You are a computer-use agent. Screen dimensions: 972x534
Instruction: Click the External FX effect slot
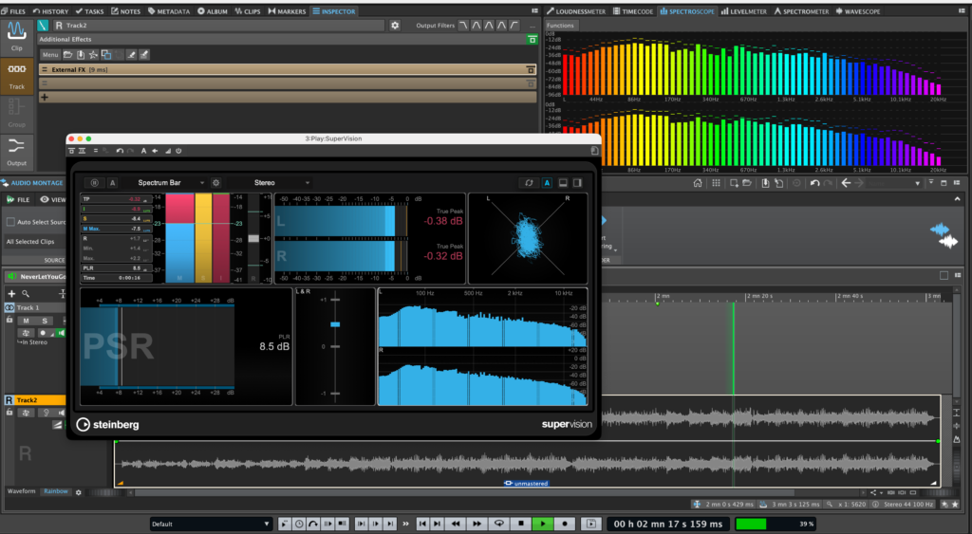pos(288,69)
